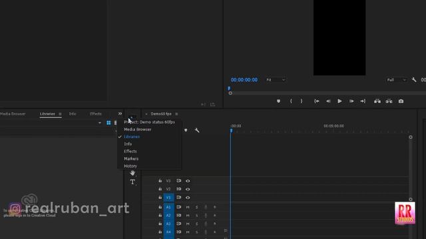The height and width of the screenshot is (239, 426).
Task: Export a frame with camera icon
Action: pos(401,101)
